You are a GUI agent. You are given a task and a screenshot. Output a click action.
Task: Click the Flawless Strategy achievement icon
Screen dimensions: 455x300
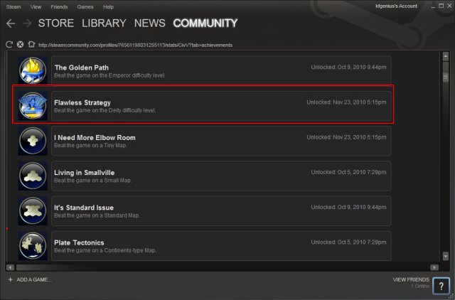33,106
